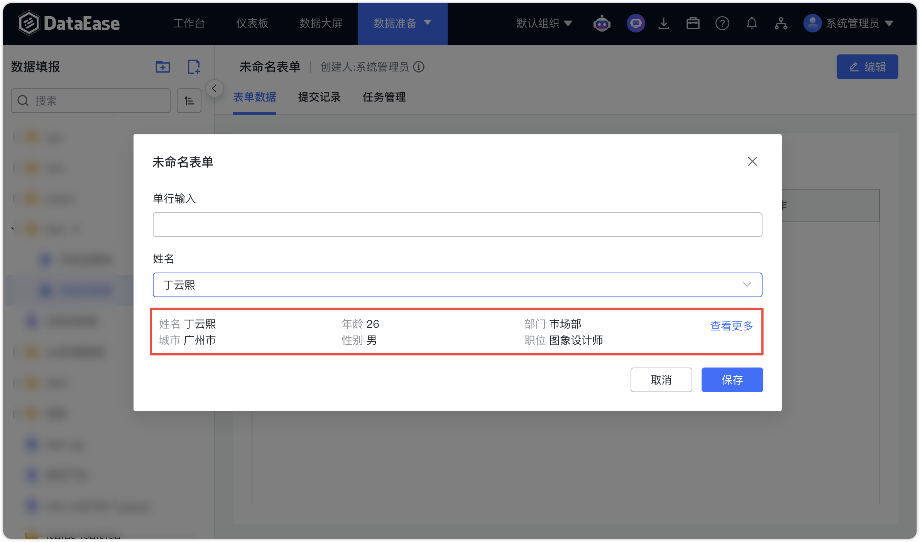Click the 创建人:系统管理员 text
This screenshot has width=920, height=542.
coord(365,67)
